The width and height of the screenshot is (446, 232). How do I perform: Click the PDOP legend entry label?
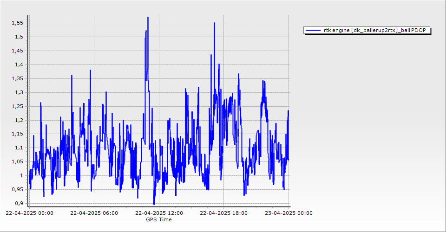[374, 30]
